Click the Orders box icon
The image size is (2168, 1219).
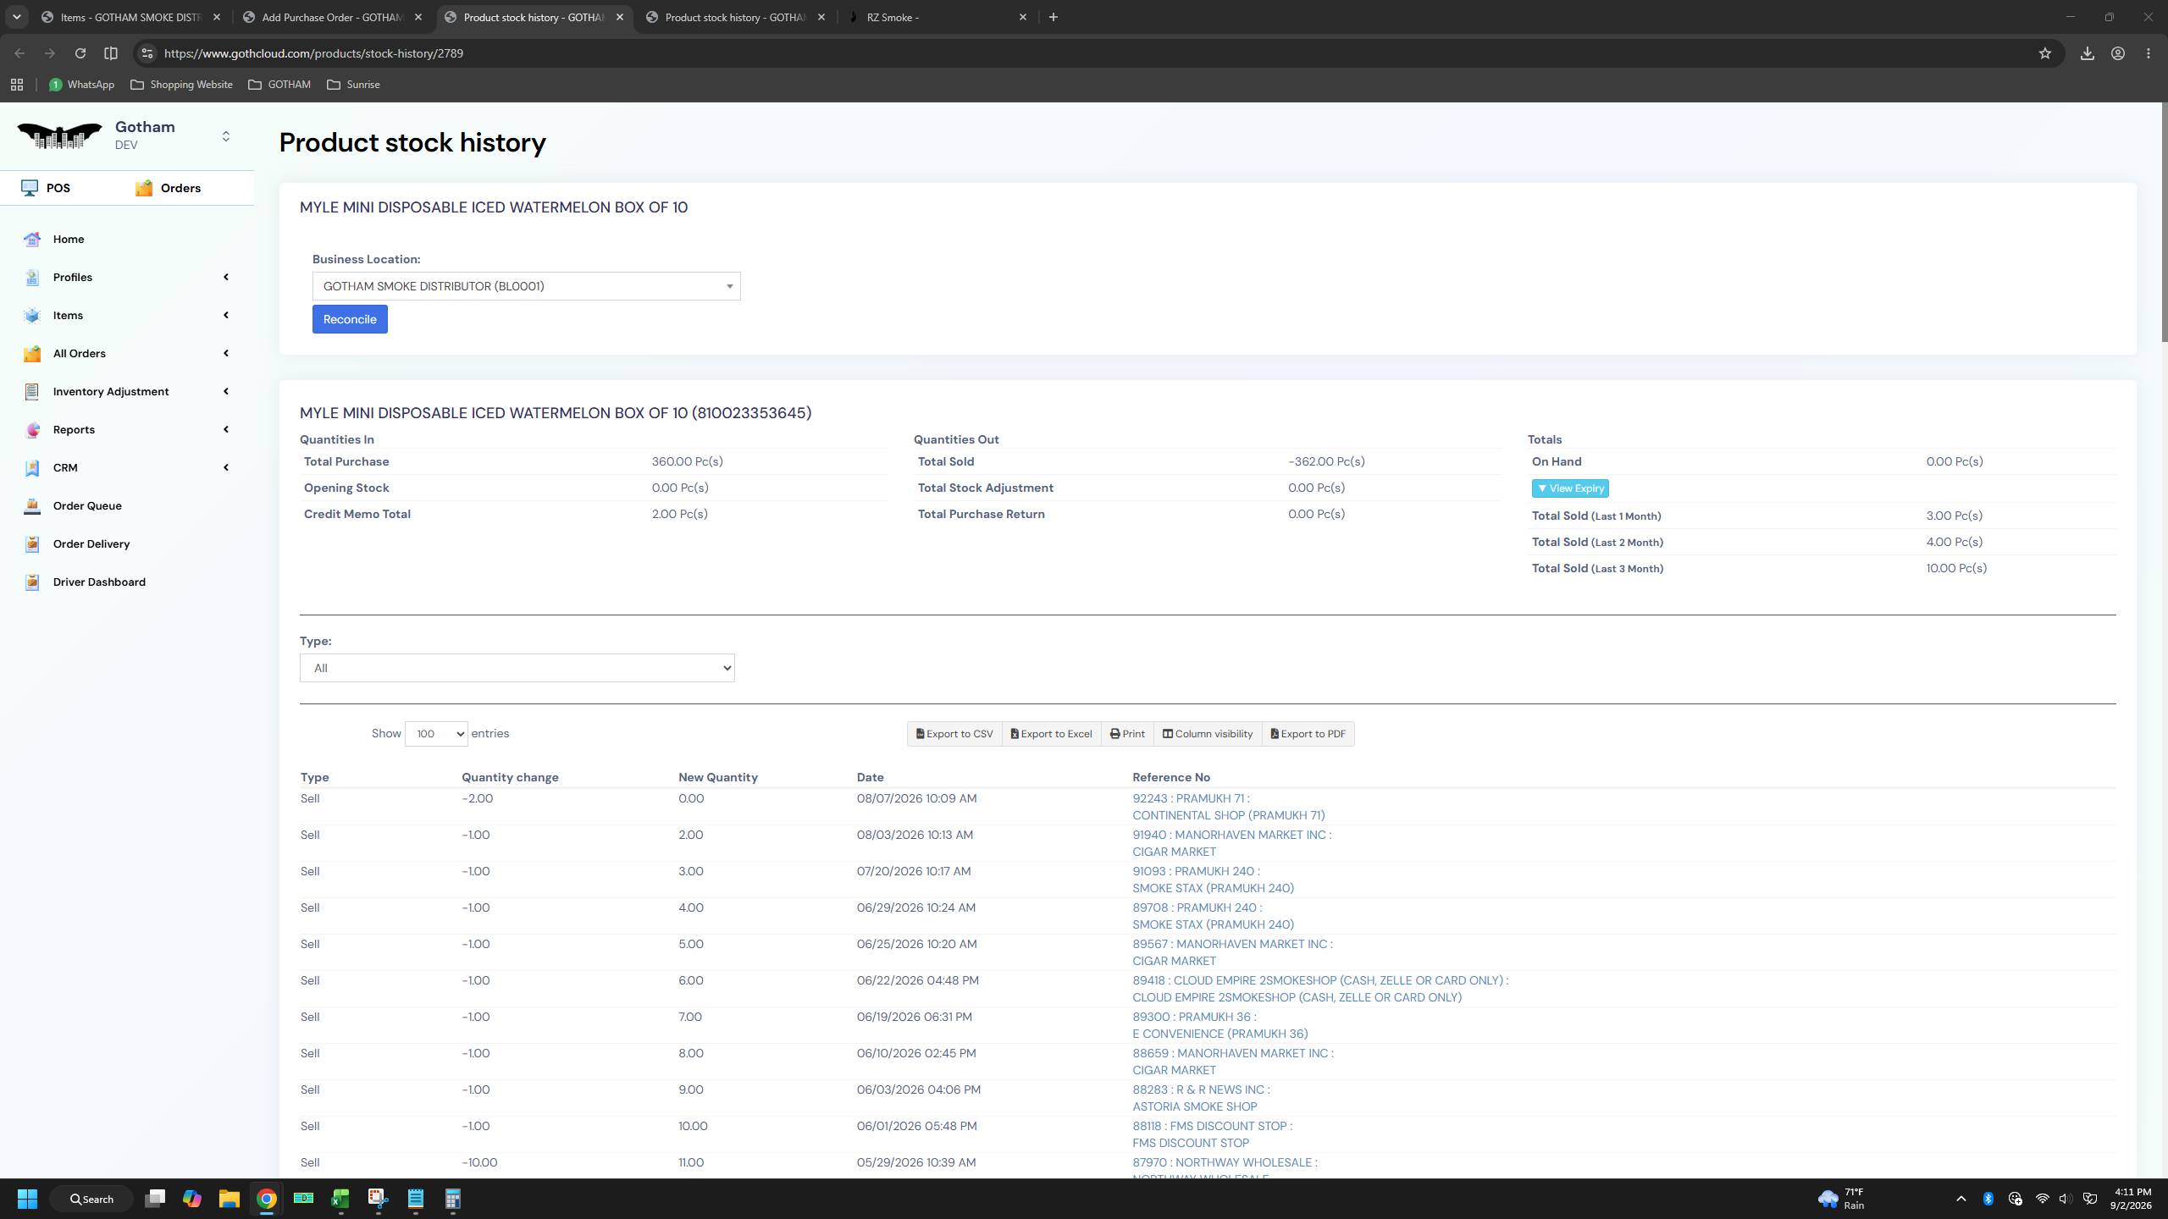(x=144, y=188)
